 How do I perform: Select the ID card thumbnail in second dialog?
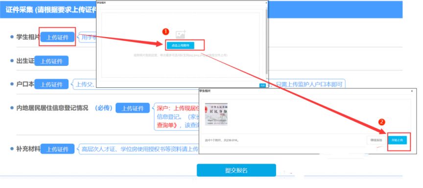[216, 114]
